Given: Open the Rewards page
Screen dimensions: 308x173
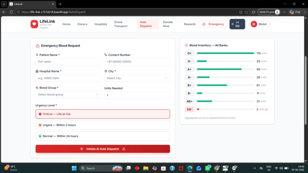Looking at the screenshot, I should point(190,24).
